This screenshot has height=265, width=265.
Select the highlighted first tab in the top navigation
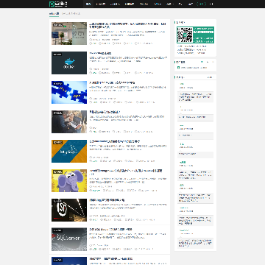coord(88,4)
